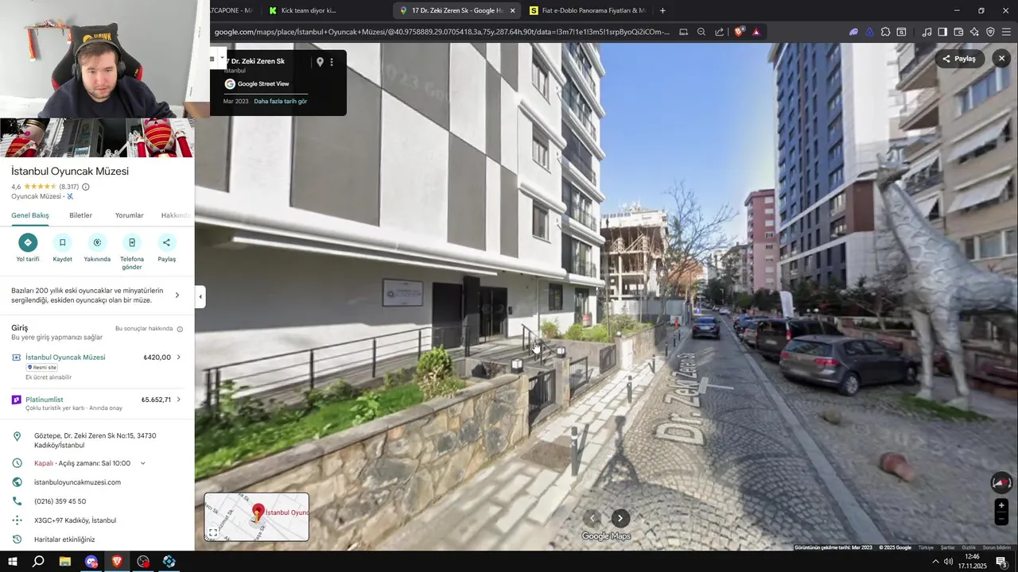Viewport: 1018px width, 572px height.
Task: Click the Paylaş button at top of Street View
Action: click(960, 59)
